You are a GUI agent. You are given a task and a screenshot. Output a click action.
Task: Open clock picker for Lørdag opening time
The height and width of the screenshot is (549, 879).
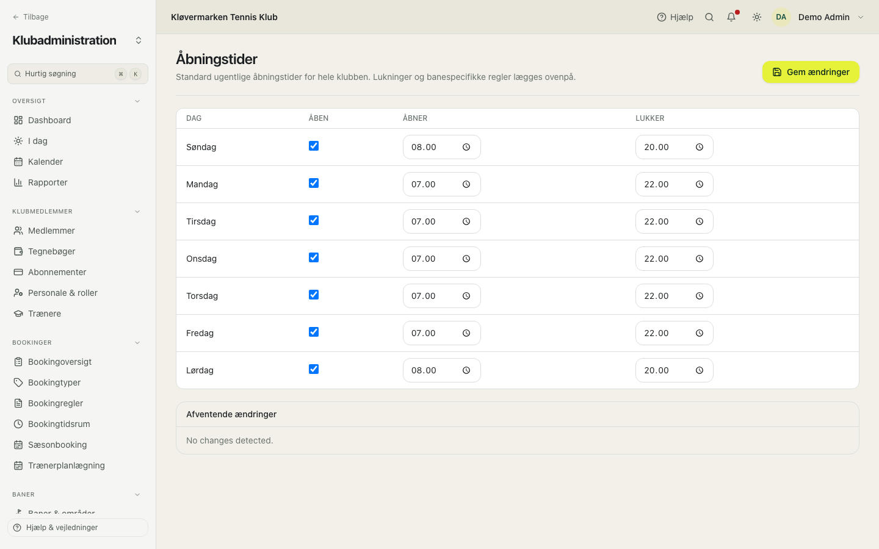[466, 370]
